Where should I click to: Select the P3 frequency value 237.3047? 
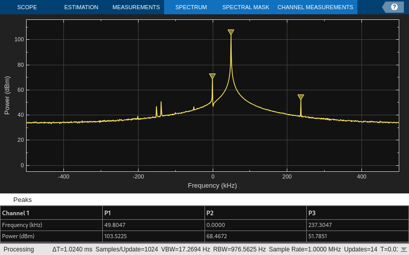tap(321, 225)
